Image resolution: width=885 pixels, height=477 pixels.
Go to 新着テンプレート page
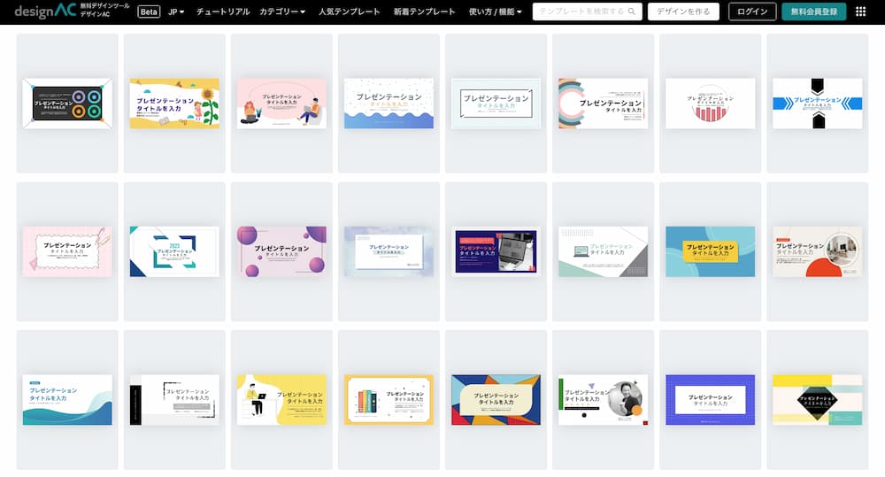tap(424, 12)
